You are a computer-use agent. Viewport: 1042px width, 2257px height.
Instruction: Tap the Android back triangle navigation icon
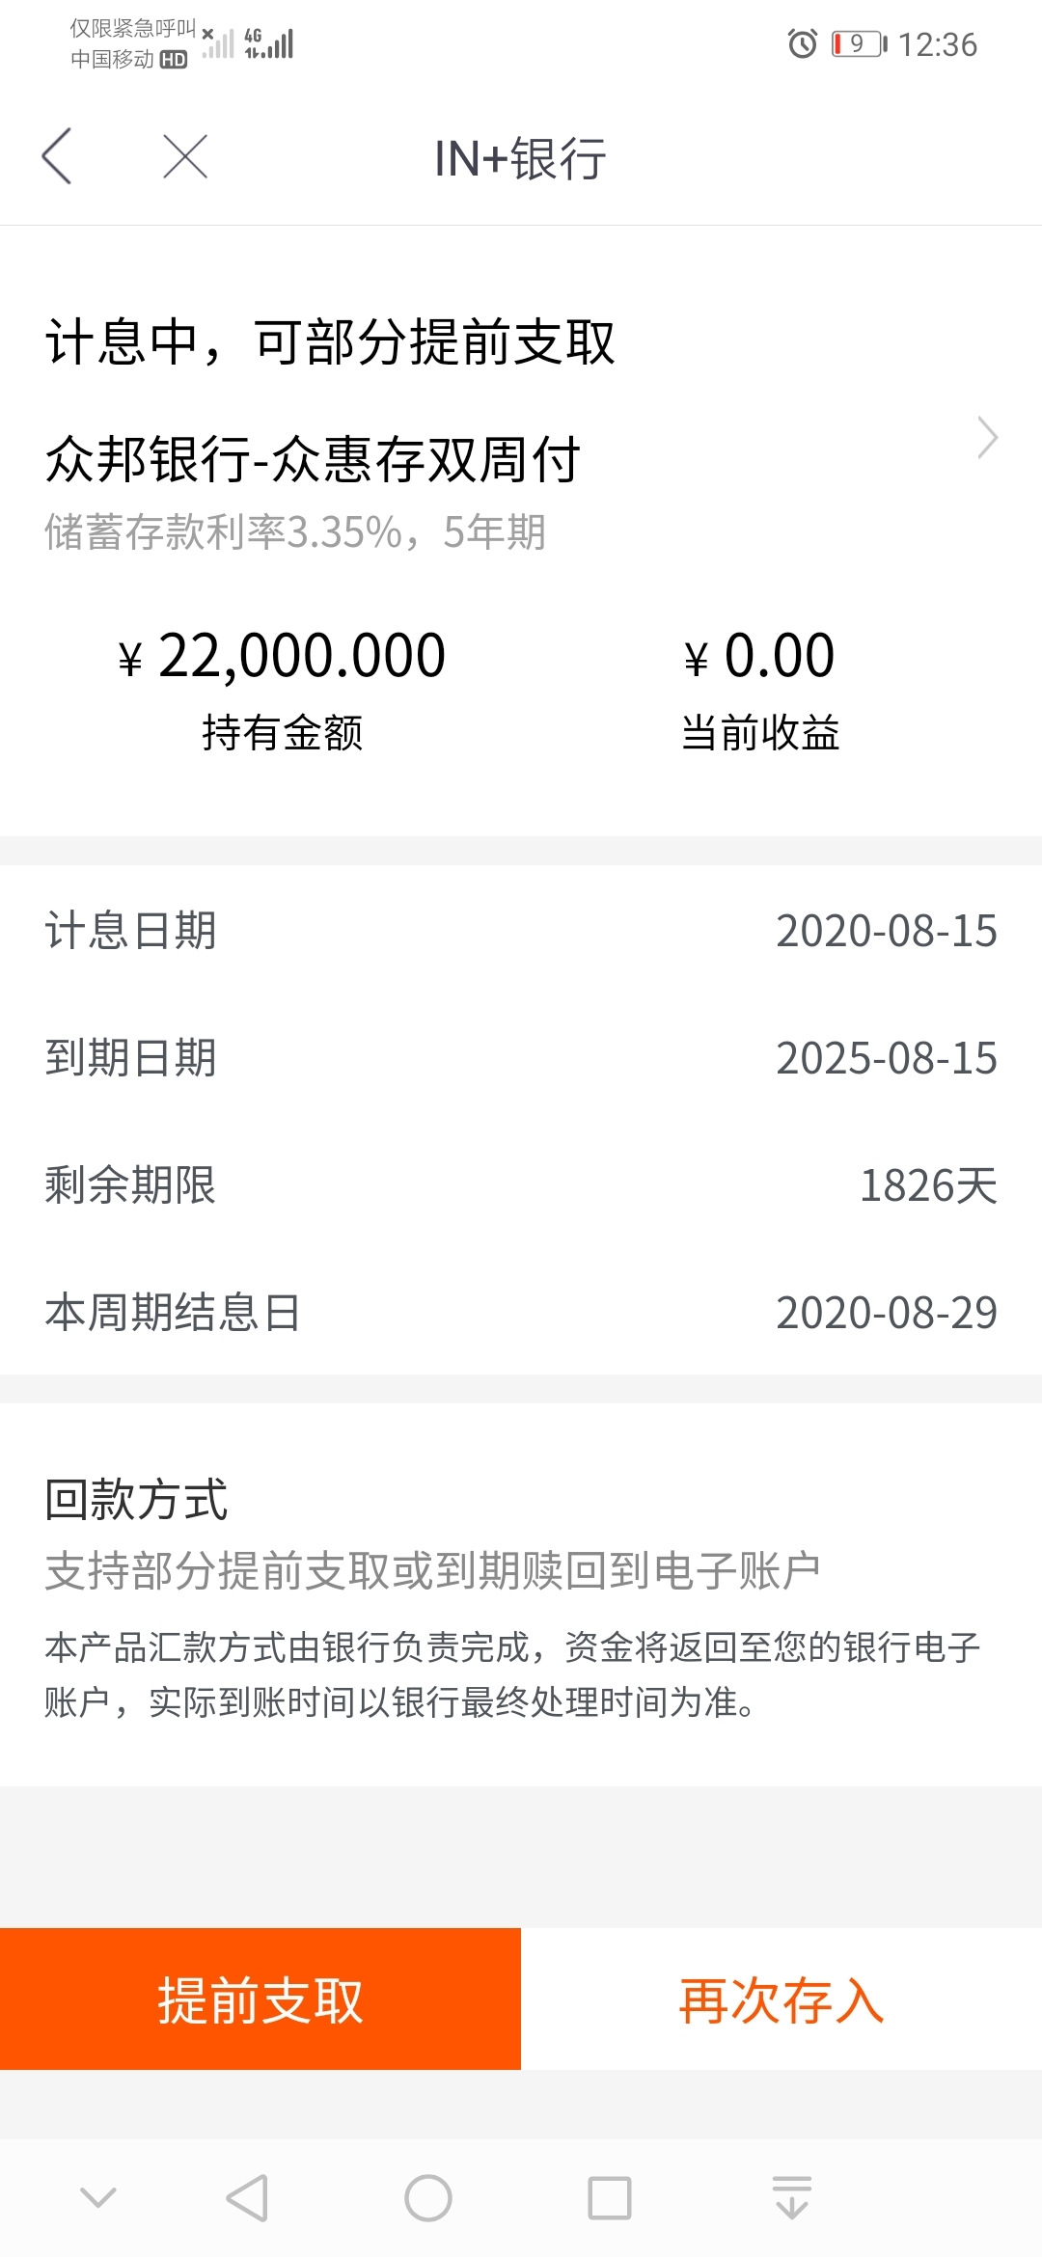click(247, 2198)
